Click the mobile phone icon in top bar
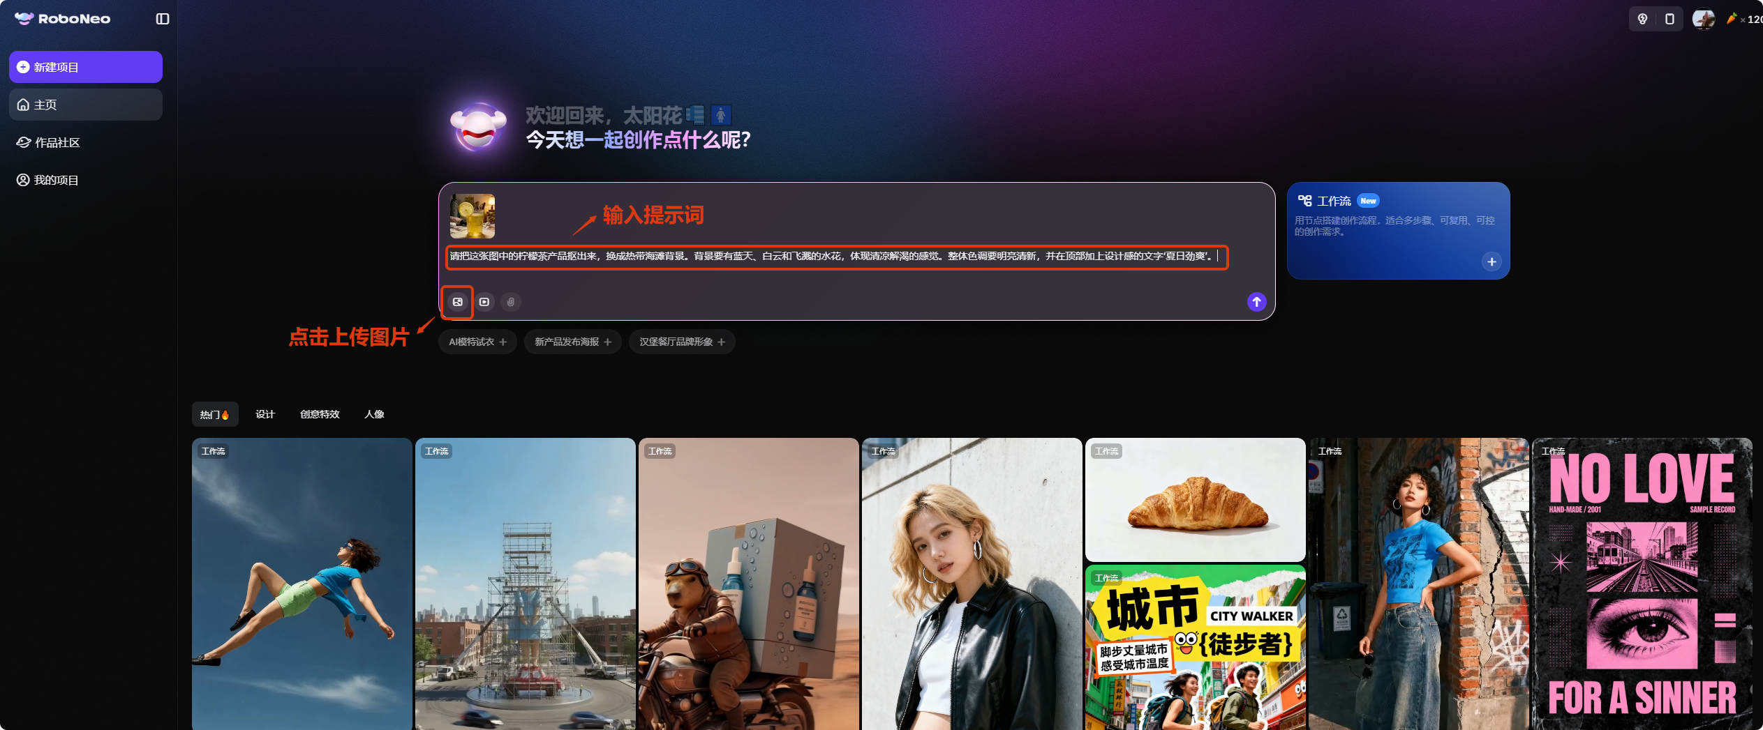The width and height of the screenshot is (1763, 730). coord(1669,19)
